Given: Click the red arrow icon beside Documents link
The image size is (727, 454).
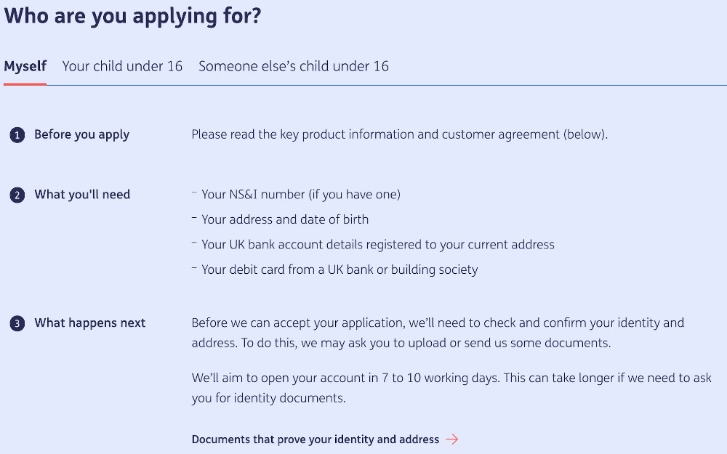Looking at the screenshot, I should (x=452, y=439).
